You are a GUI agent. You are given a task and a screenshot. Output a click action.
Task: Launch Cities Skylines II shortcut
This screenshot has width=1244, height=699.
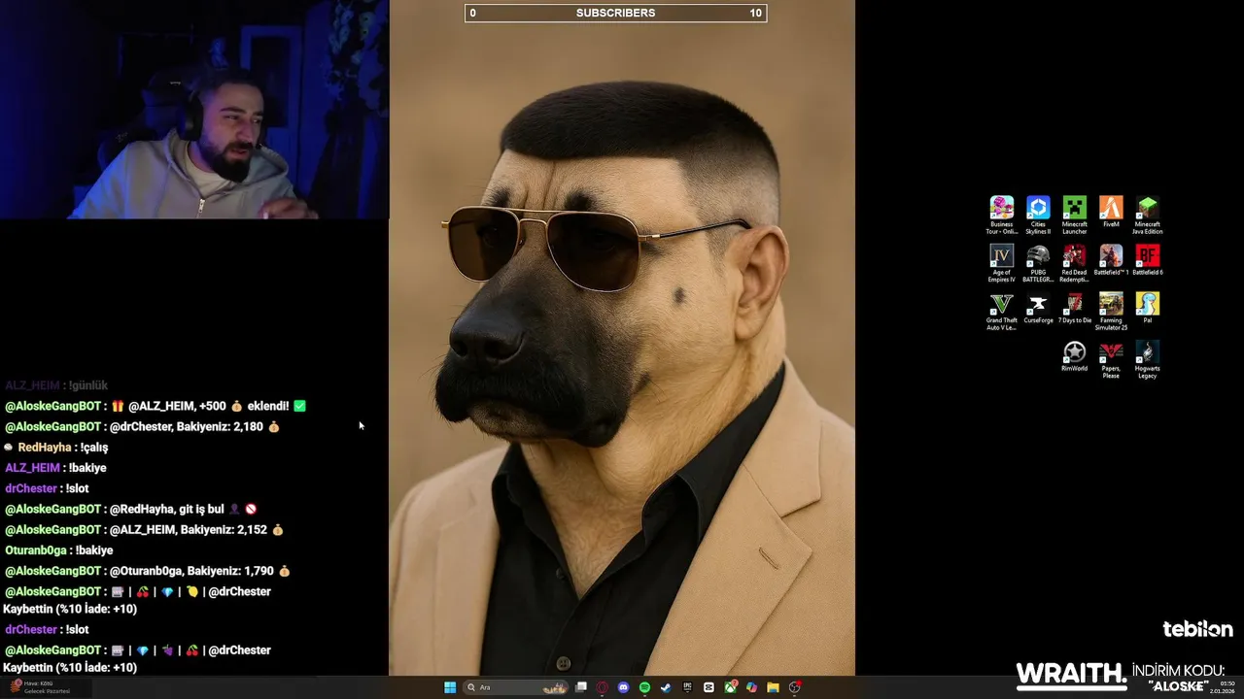[x=1038, y=215]
